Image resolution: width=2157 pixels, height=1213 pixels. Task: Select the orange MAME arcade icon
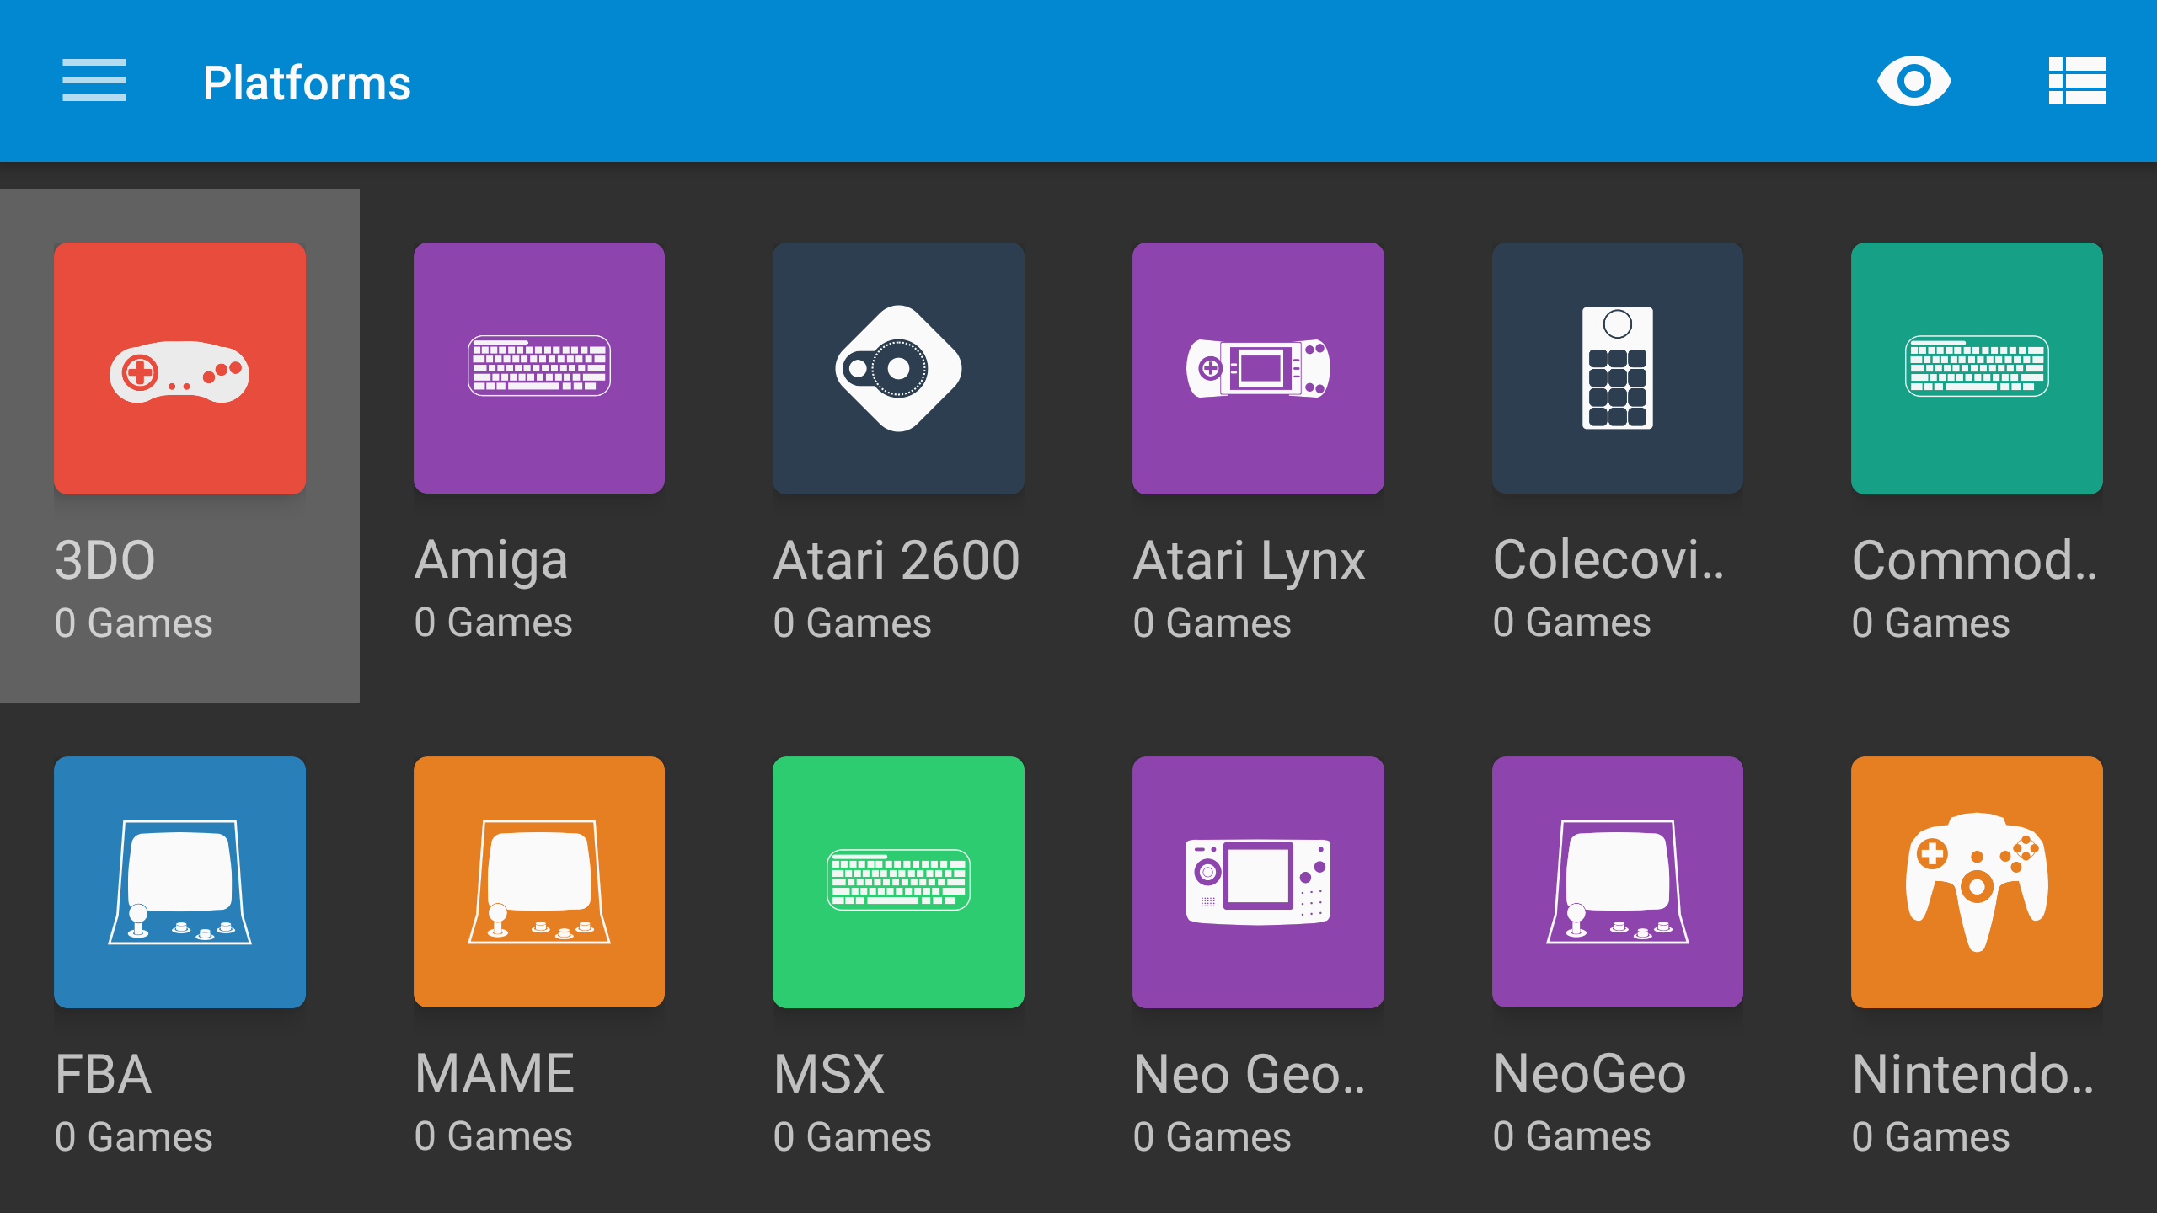point(539,882)
